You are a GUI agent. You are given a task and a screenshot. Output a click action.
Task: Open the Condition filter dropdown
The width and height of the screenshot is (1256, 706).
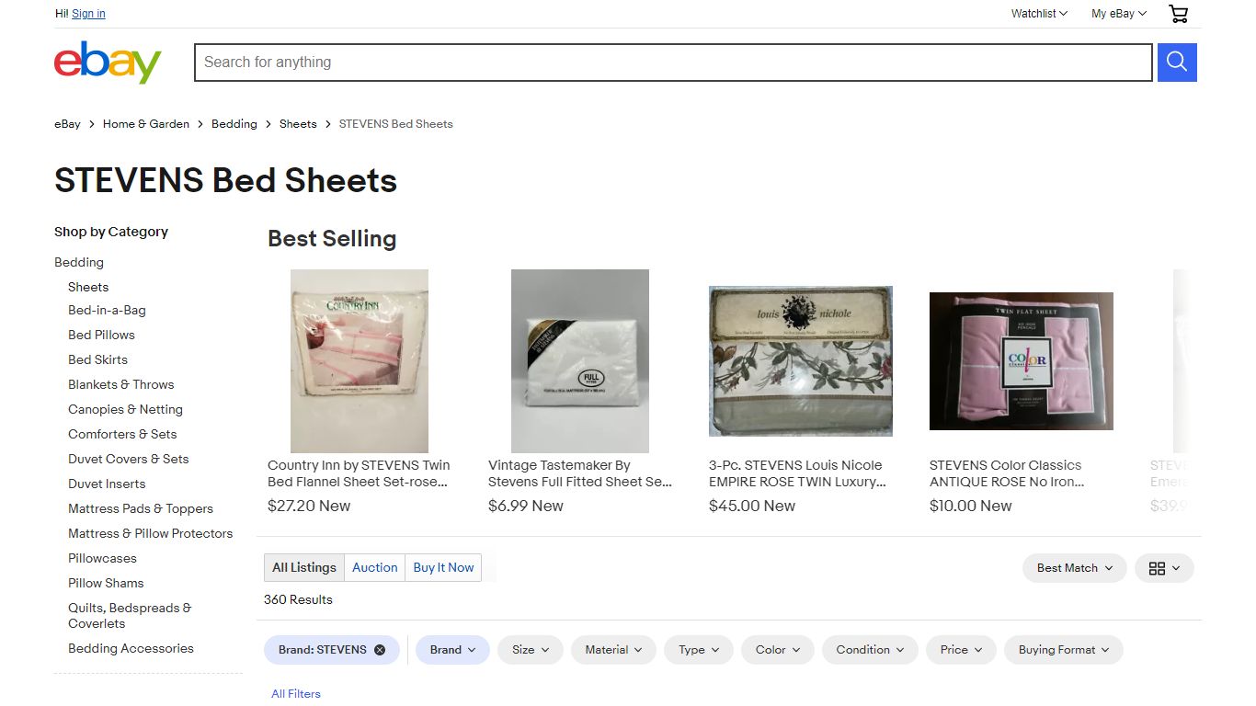click(870, 650)
